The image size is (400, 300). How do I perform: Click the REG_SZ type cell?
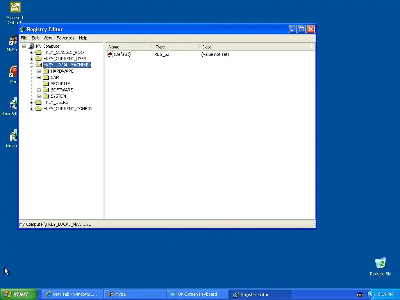point(162,54)
